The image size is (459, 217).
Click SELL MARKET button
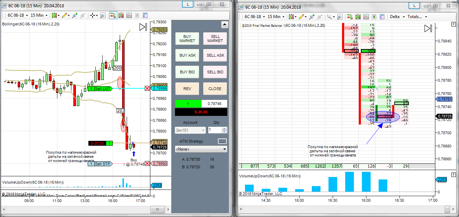tap(215, 39)
